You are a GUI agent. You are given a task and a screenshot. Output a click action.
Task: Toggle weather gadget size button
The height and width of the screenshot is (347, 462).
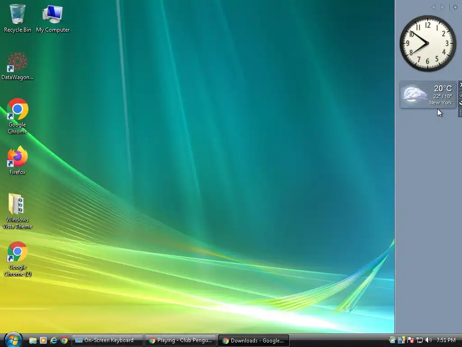tap(460, 94)
